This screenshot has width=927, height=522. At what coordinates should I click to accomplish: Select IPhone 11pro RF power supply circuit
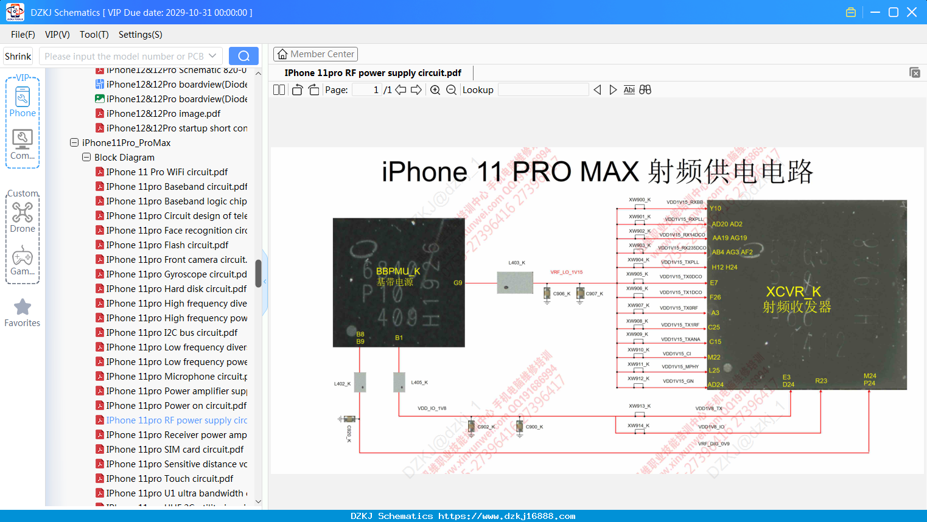pos(177,420)
